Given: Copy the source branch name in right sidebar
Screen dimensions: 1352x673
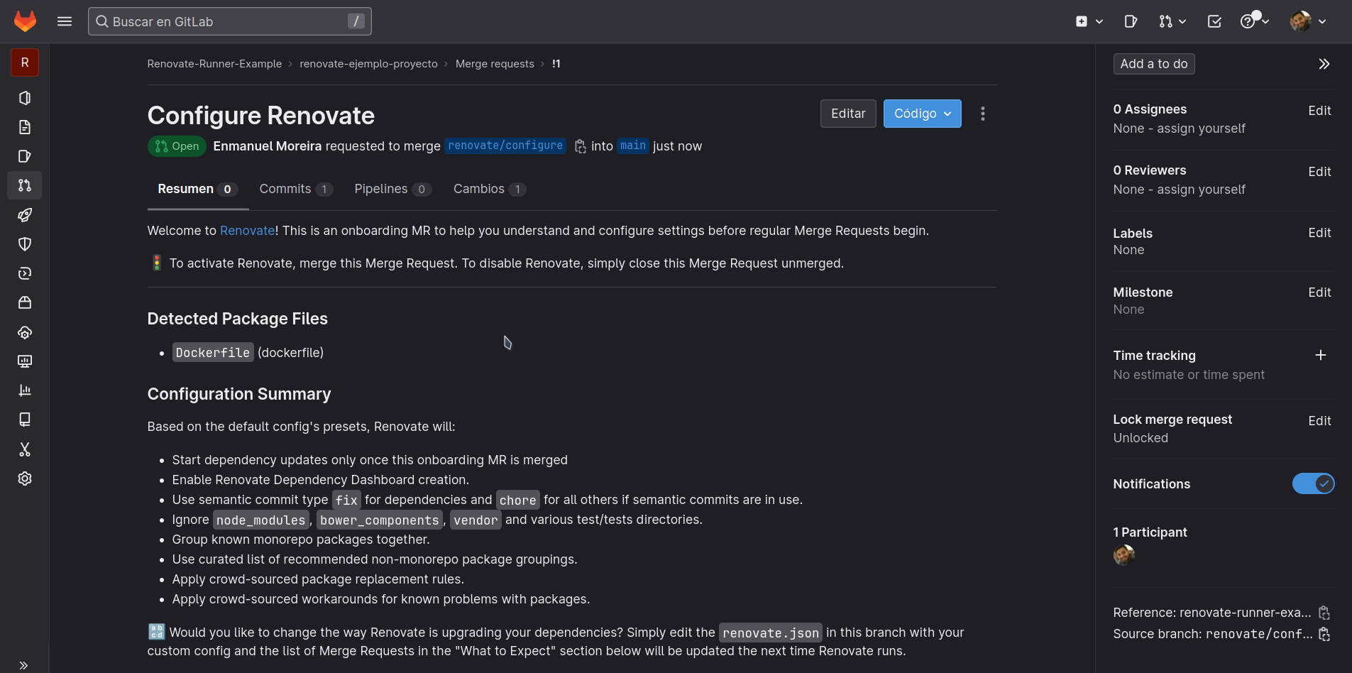Looking at the screenshot, I should pyautogui.click(x=1324, y=634).
